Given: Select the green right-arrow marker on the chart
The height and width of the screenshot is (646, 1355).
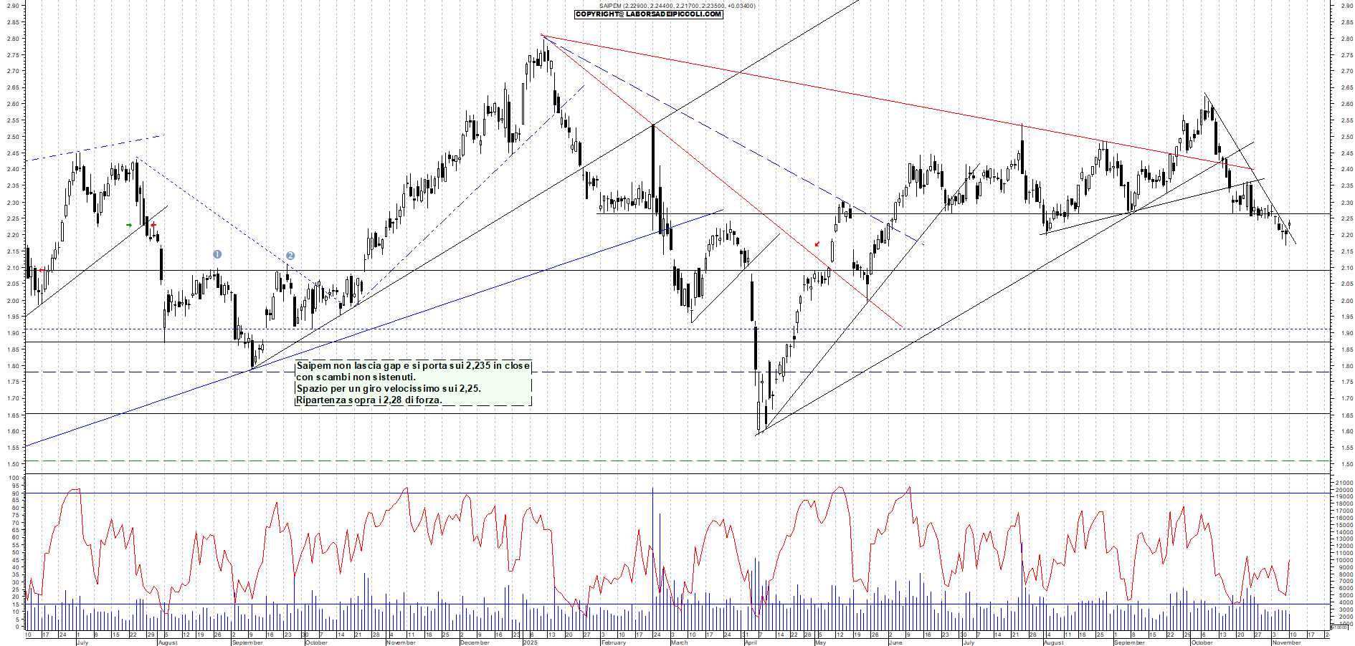Looking at the screenshot, I should pyautogui.click(x=130, y=225).
